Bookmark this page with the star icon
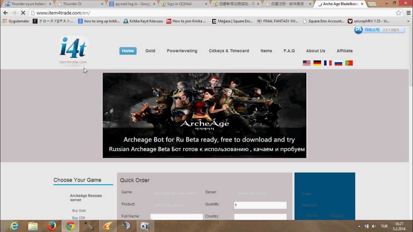The height and width of the screenshot is (232, 413). coord(399,13)
